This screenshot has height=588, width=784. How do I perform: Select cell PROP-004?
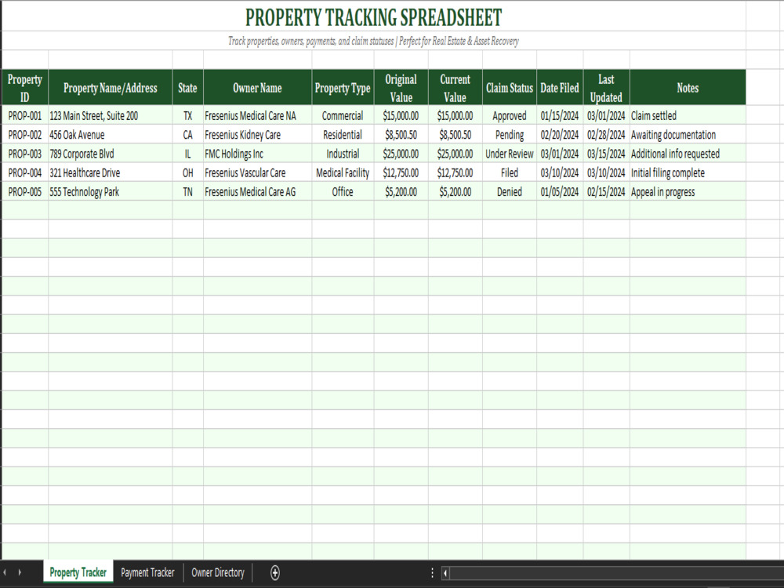click(x=24, y=172)
